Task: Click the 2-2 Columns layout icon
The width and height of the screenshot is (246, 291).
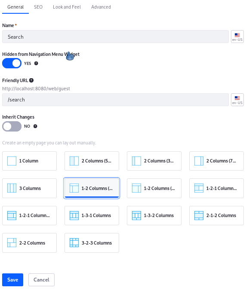Action: pyautogui.click(x=12, y=243)
